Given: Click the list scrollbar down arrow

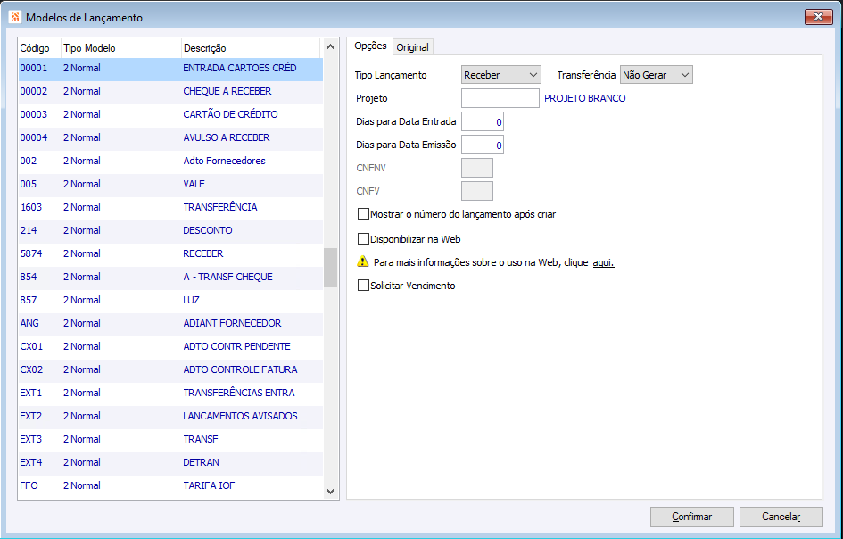Looking at the screenshot, I should coord(331,491).
